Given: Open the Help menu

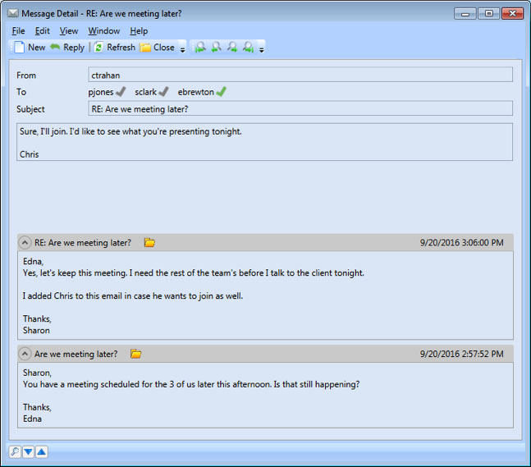Looking at the screenshot, I should 139,31.
